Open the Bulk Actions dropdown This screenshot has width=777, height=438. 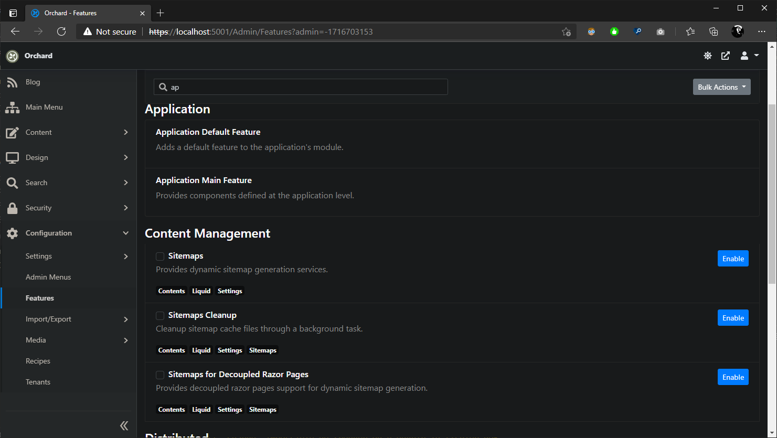(721, 87)
